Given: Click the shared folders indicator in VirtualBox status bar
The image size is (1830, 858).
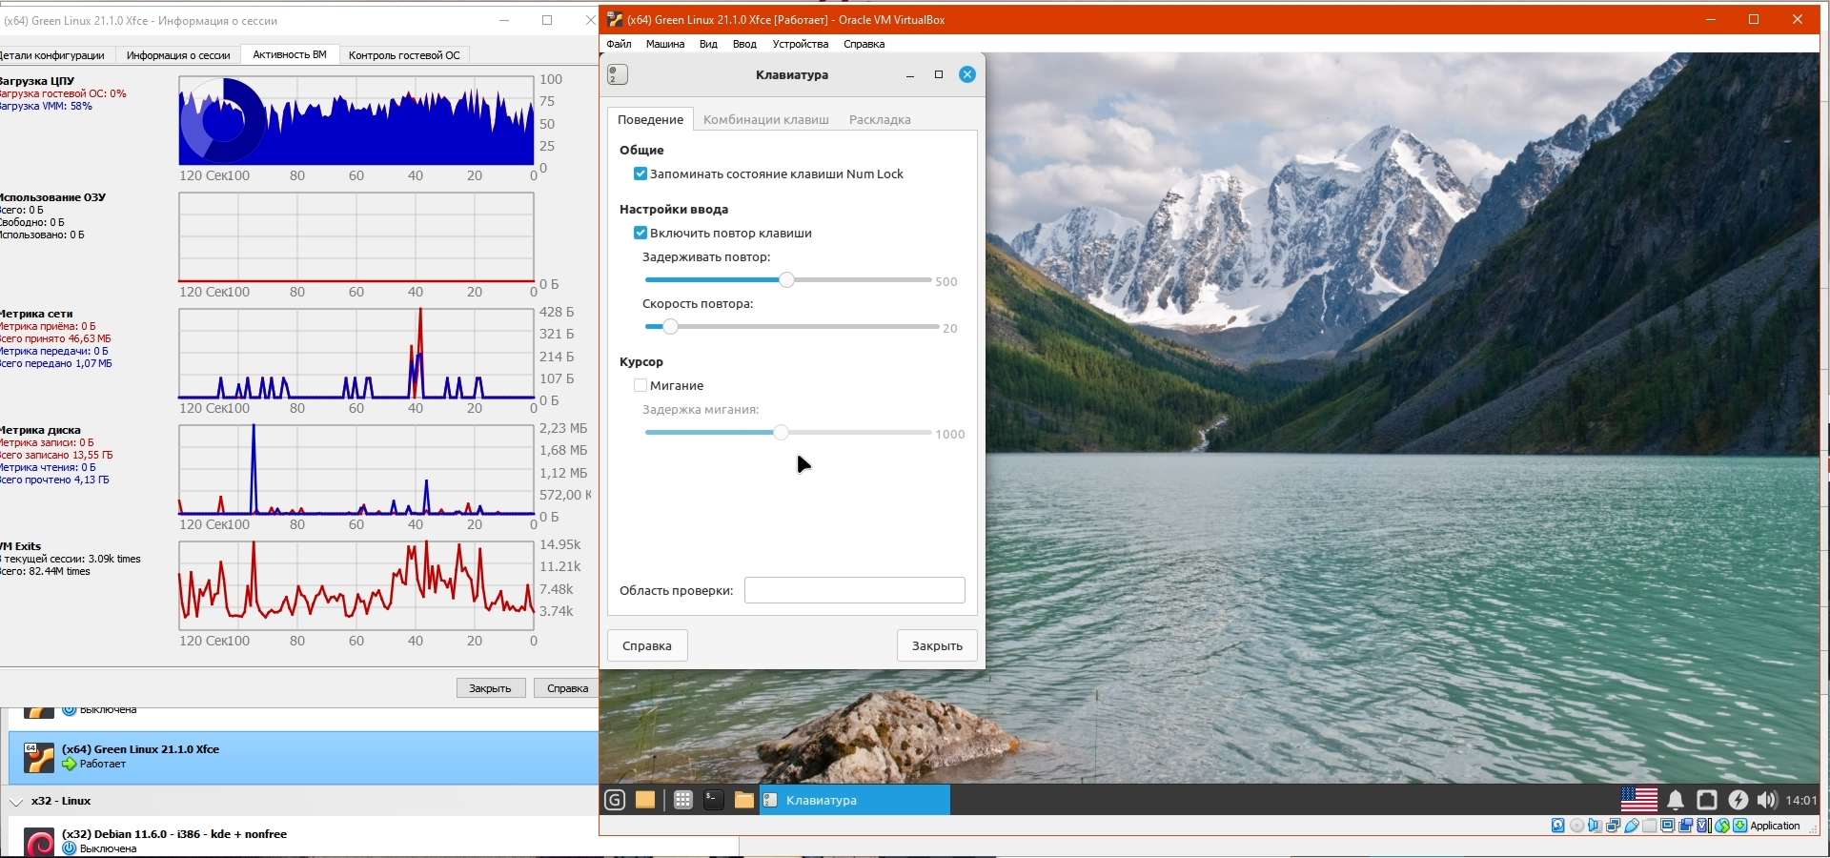Looking at the screenshot, I should pos(1649,826).
